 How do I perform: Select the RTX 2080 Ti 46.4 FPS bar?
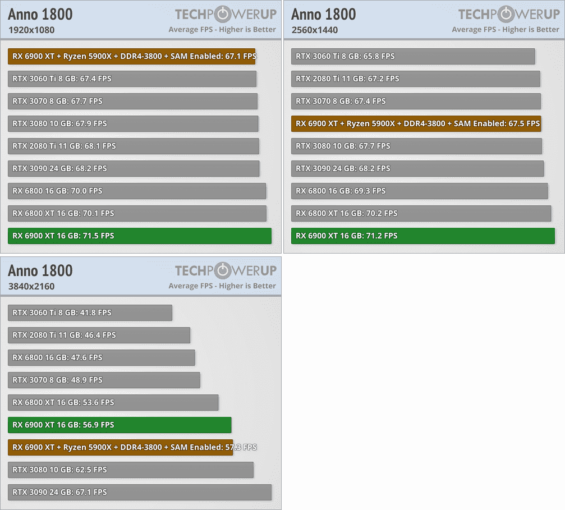click(99, 335)
